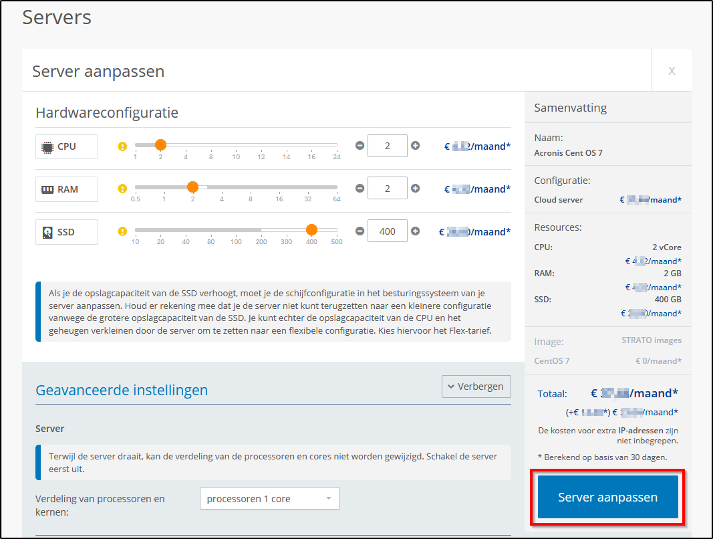Click the Server aanpassen confirm button

pyautogui.click(x=607, y=497)
